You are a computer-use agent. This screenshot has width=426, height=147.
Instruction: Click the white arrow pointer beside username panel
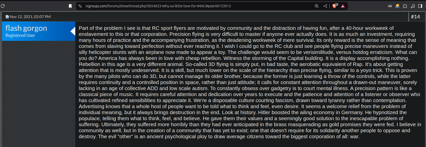[73, 31]
